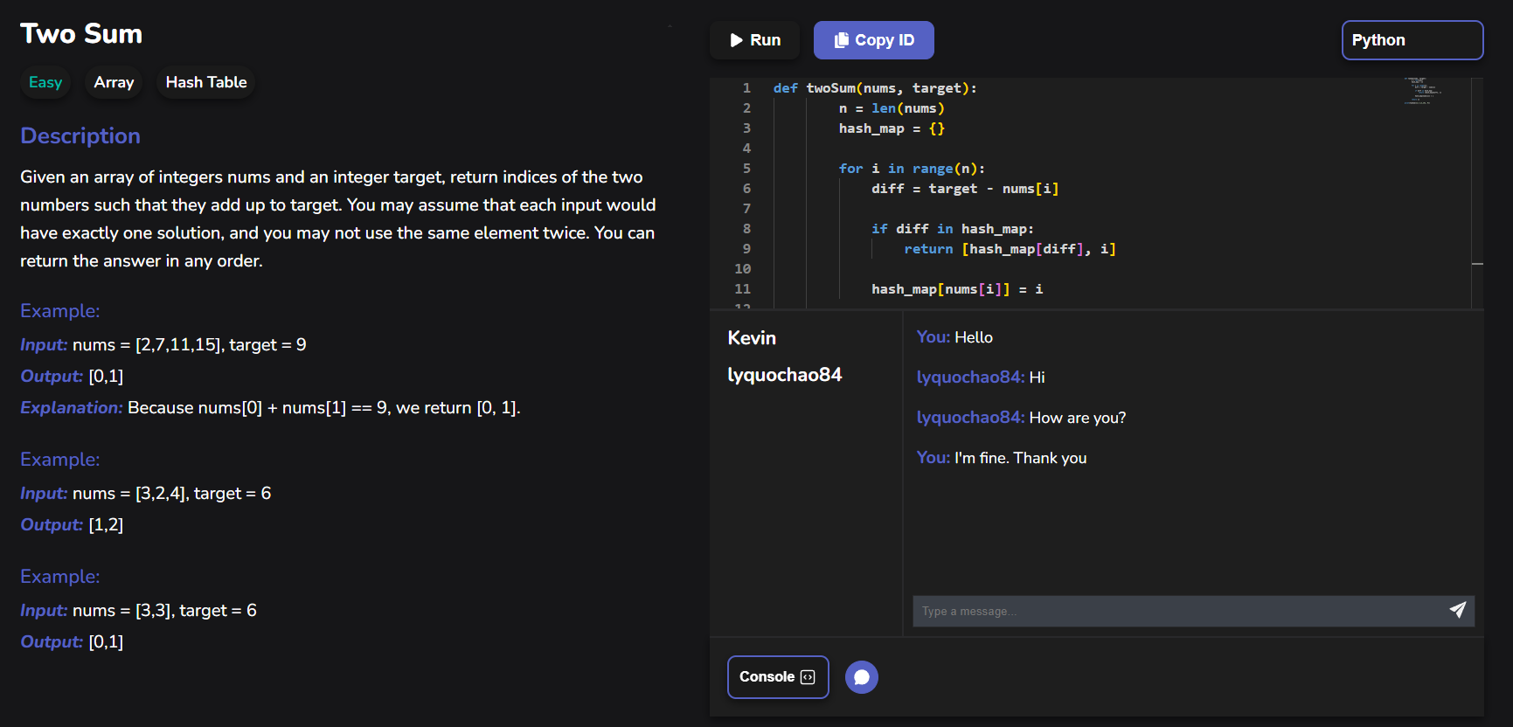Select the Easy difficulty tag

click(x=45, y=82)
